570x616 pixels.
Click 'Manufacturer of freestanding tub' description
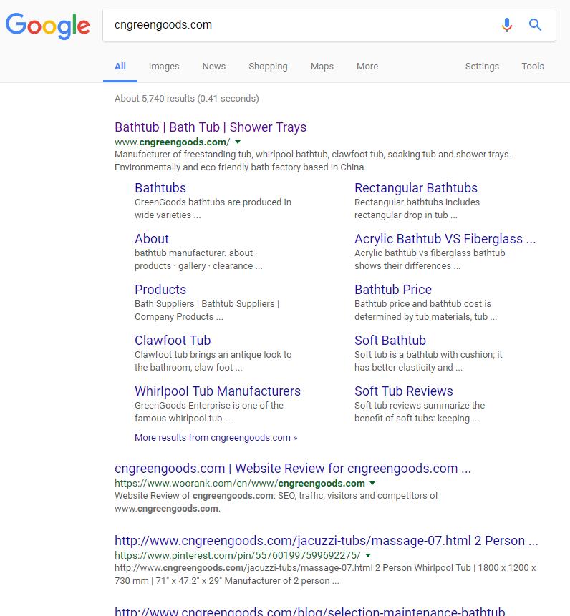point(312,161)
